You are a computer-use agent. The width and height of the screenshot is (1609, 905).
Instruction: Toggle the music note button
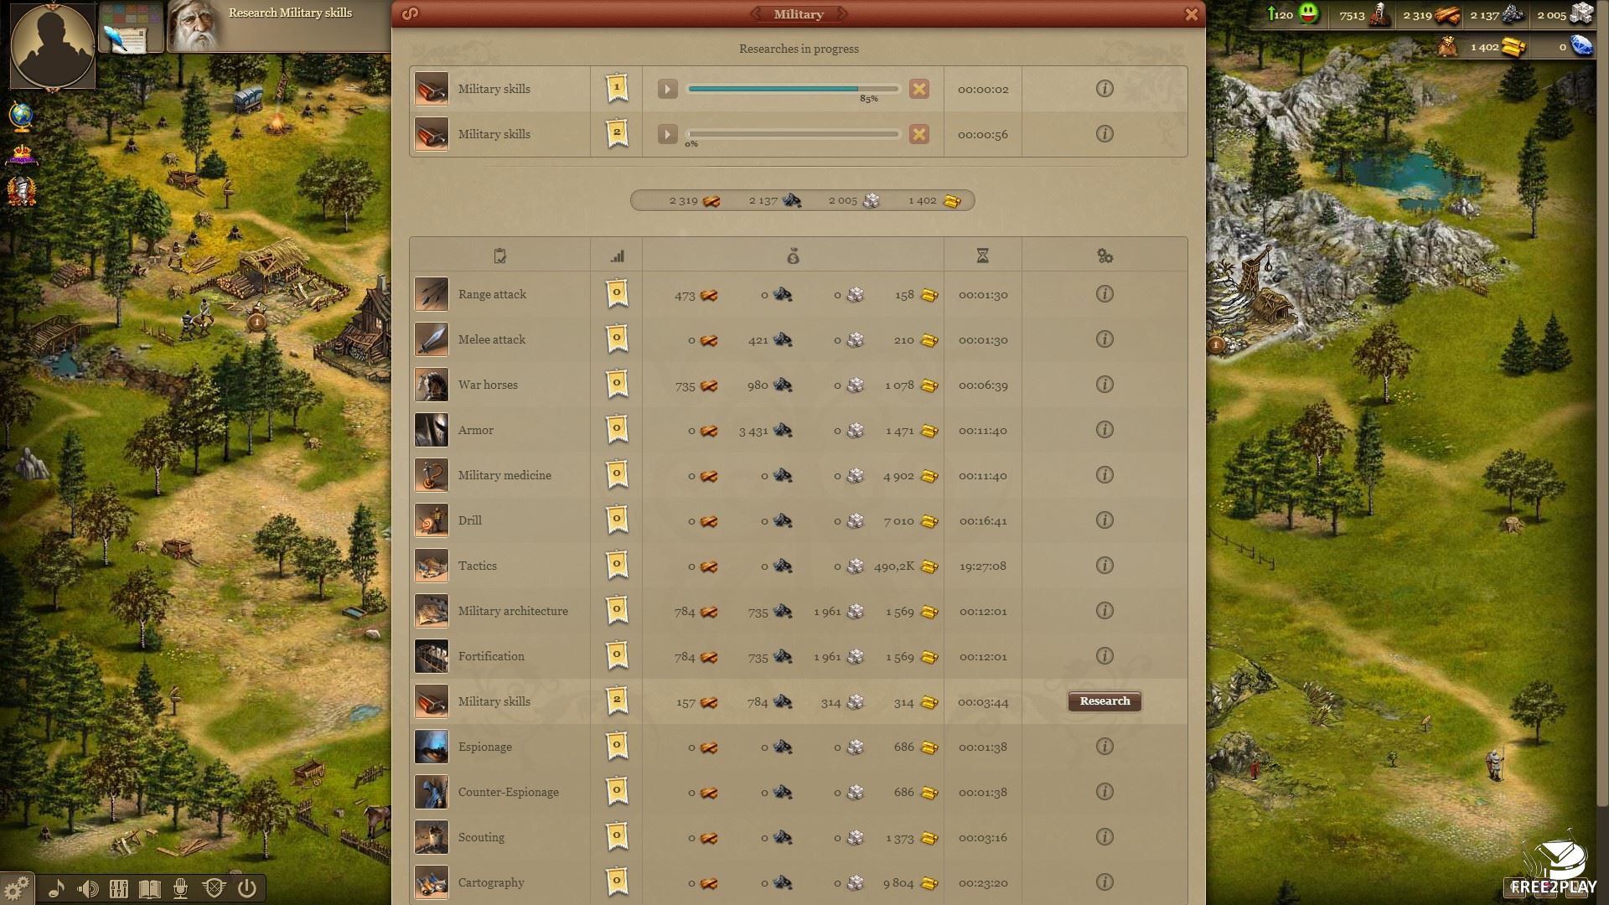pyautogui.click(x=56, y=888)
